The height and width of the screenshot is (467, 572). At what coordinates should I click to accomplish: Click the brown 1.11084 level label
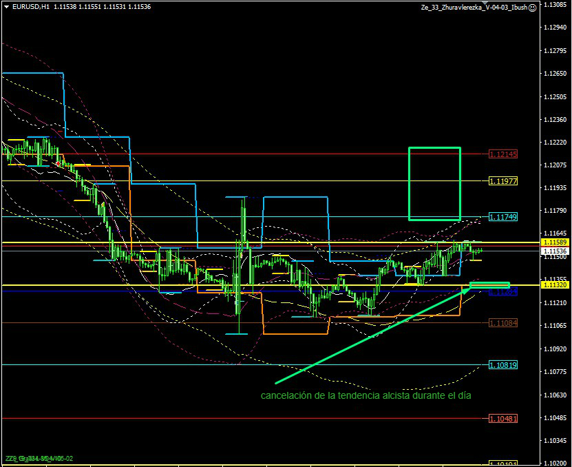tap(502, 323)
